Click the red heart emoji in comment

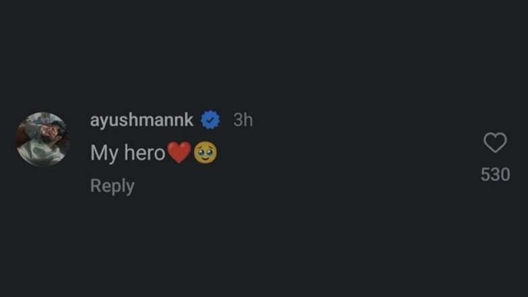178,154
